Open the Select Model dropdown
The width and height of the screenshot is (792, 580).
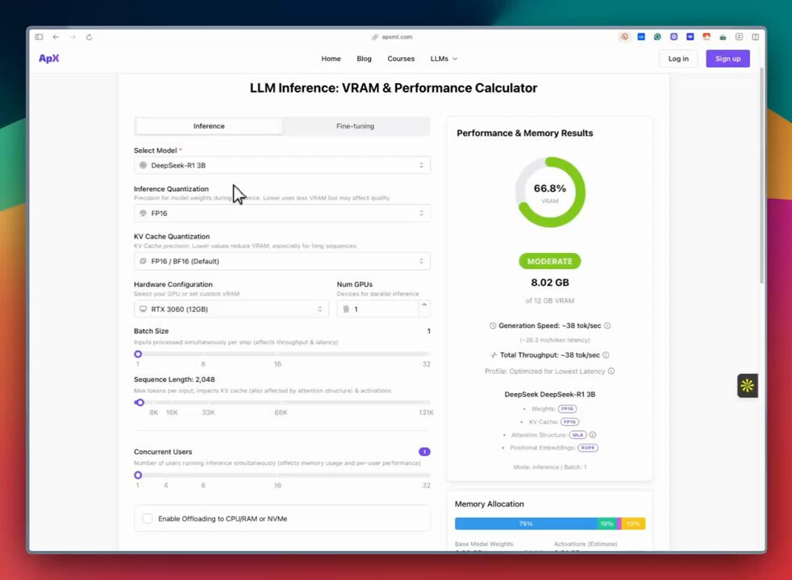click(x=281, y=165)
